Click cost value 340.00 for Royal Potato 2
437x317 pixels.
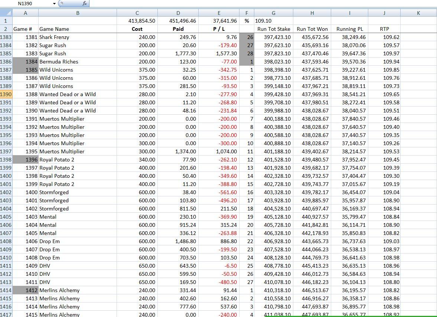click(x=137, y=160)
